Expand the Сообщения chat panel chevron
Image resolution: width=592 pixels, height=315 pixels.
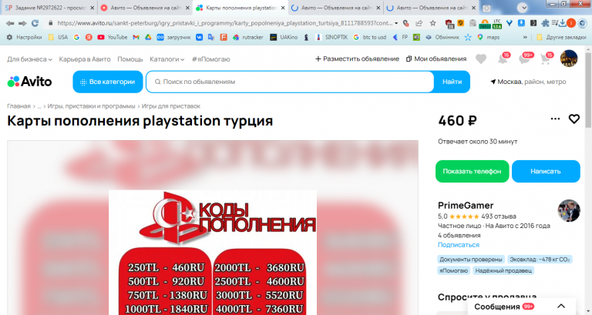click(561, 307)
